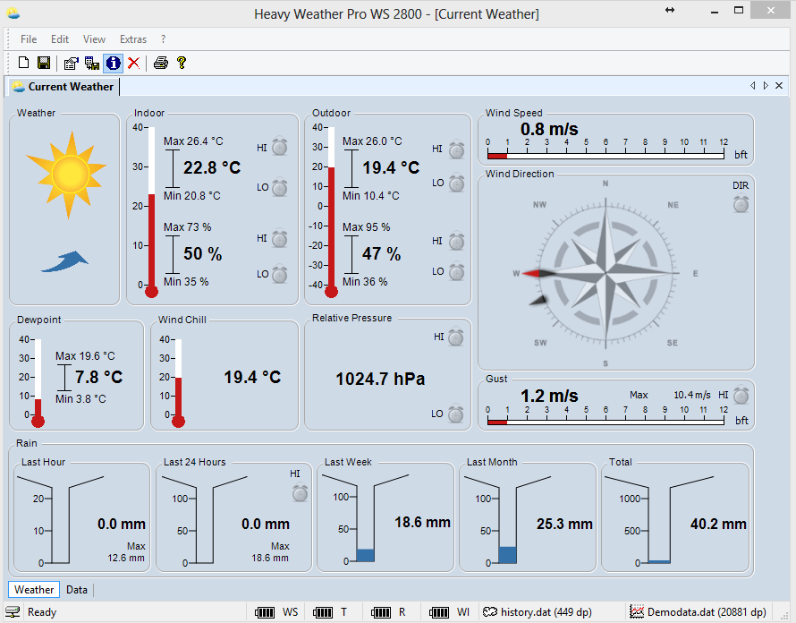Toggle Gust HI alarm clock
Viewport: 796px width, 623px height.
pyautogui.click(x=741, y=395)
